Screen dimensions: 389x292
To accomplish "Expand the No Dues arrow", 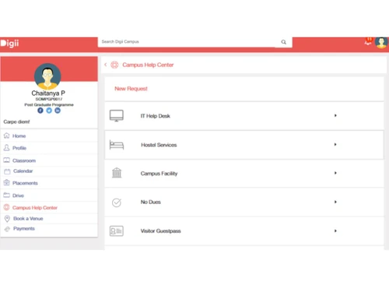I will (x=335, y=202).
